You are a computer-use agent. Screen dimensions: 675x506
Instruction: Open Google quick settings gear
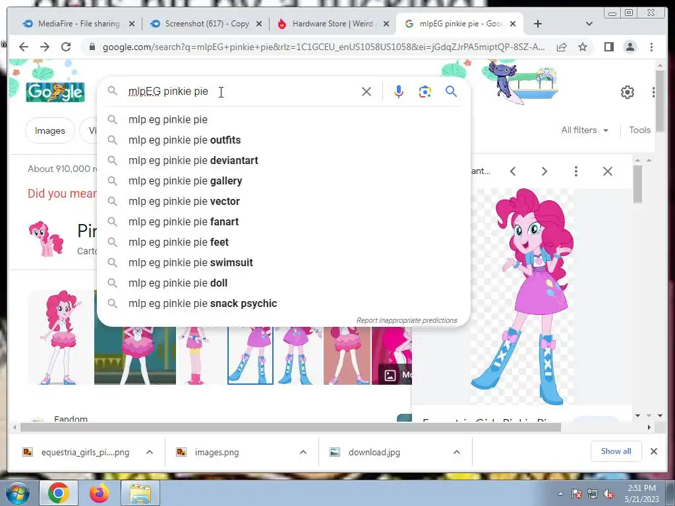pyautogui.click(x=628, y=92)
